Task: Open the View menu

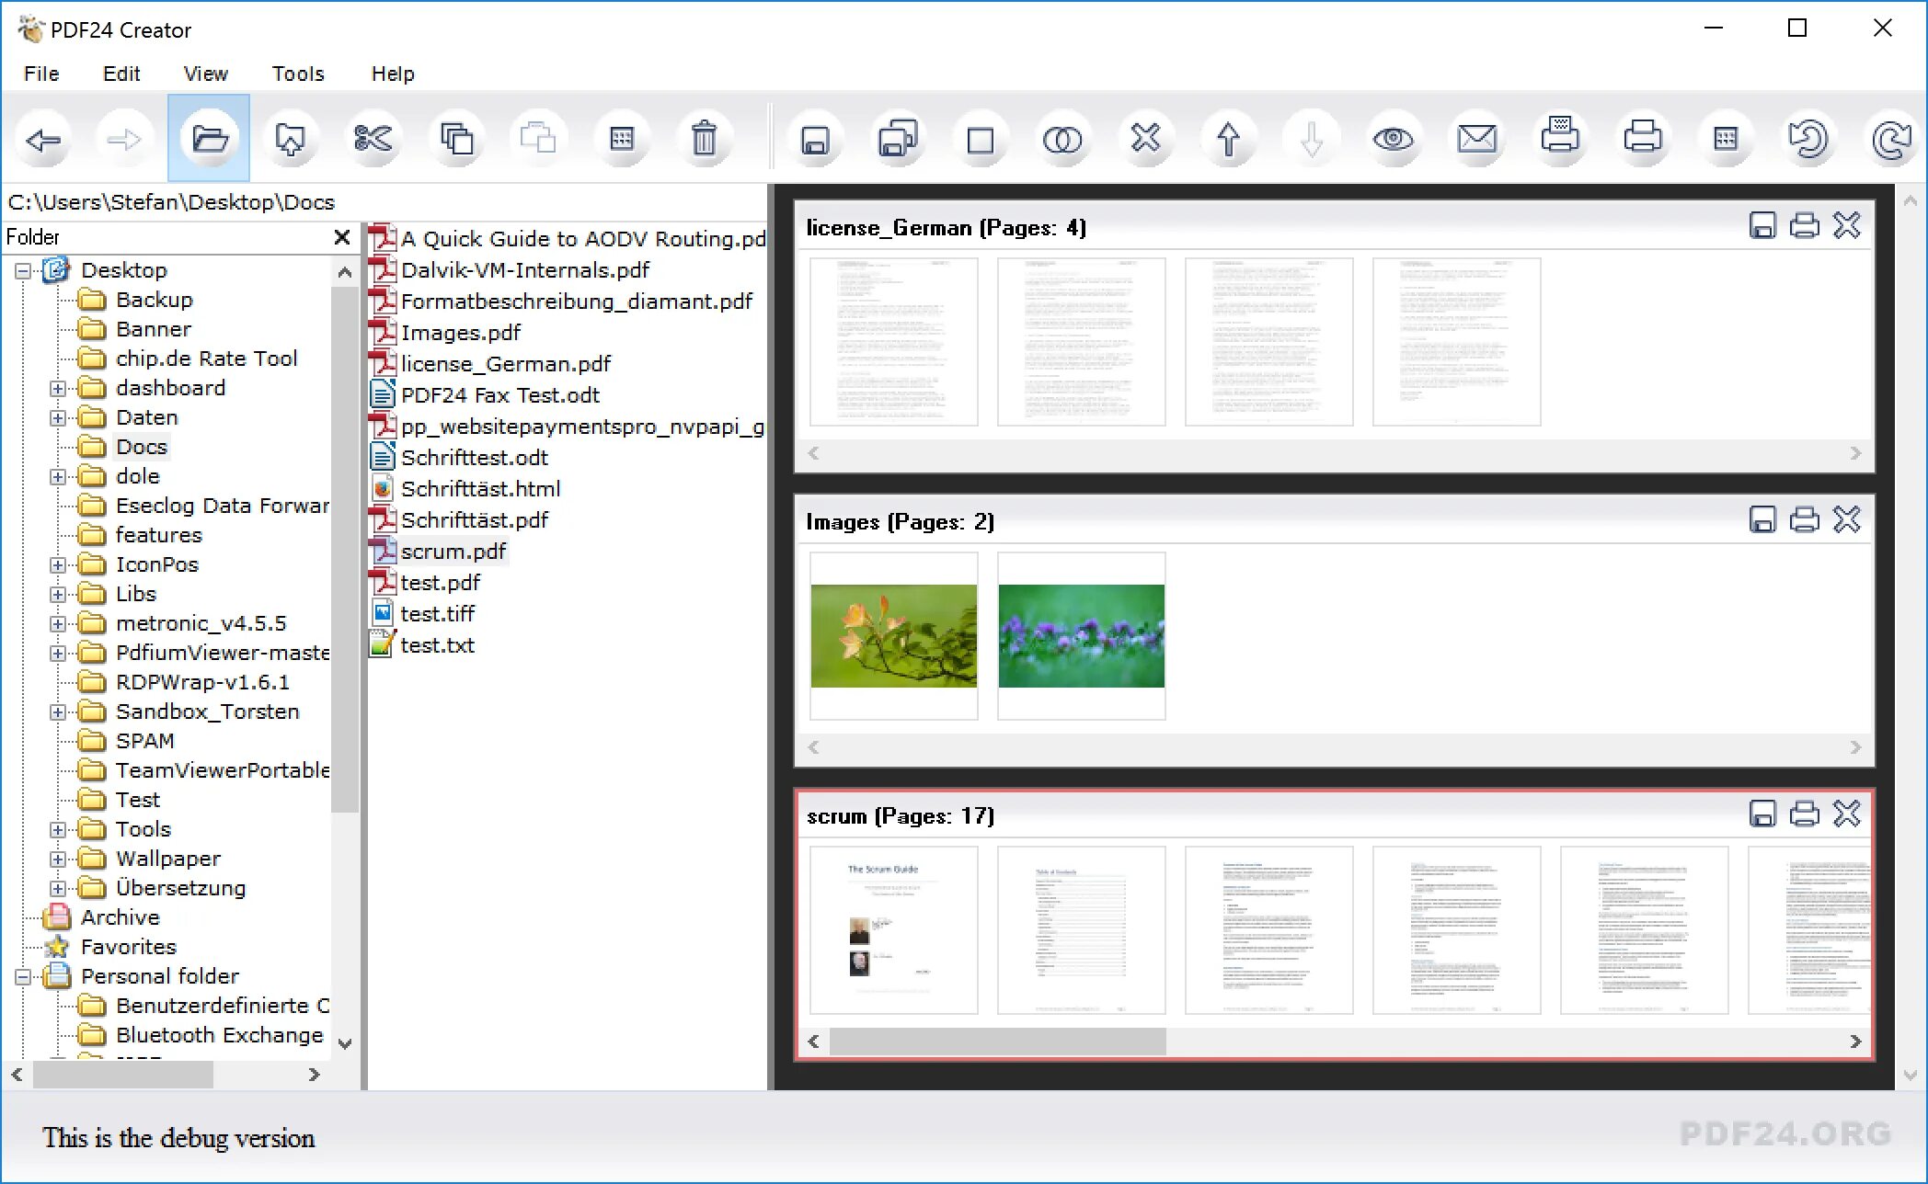Action: (x=205, y=74)
